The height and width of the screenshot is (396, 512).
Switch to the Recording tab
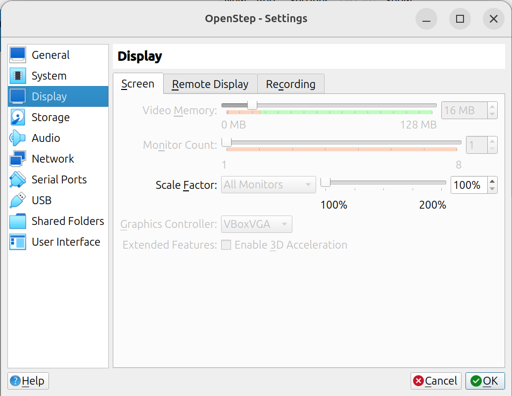[x=290, y=84]
